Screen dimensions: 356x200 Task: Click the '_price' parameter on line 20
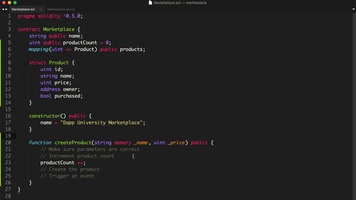click(x=176, y=143)
